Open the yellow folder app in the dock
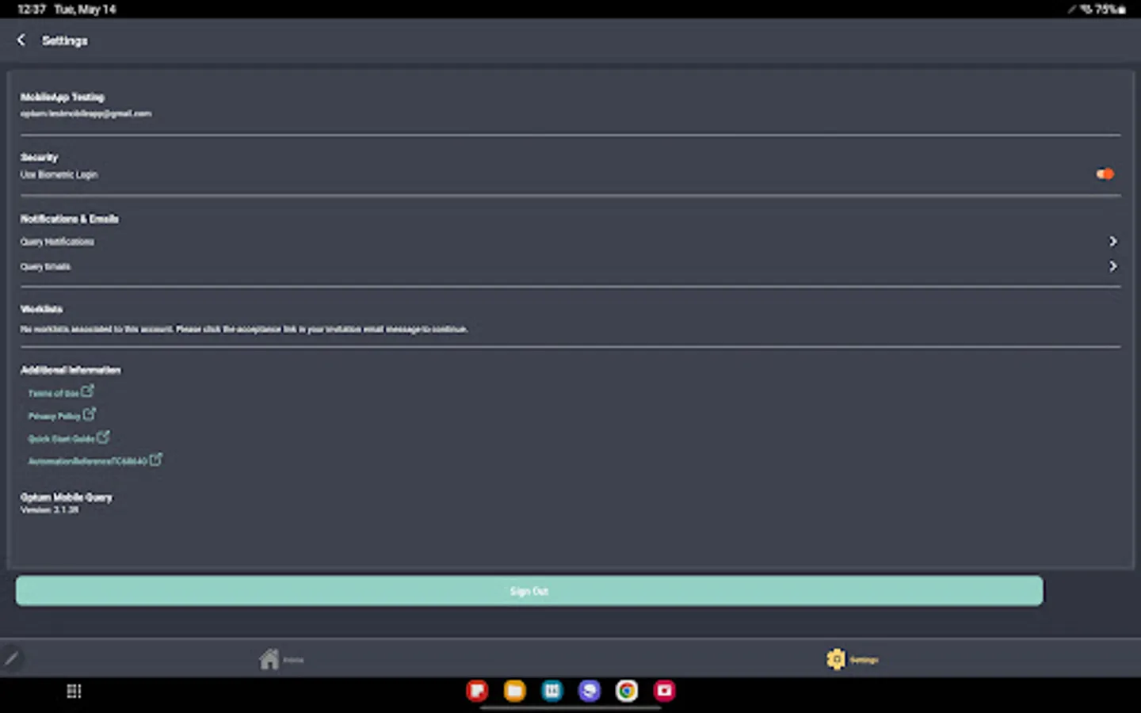The width and height of the screenshot is (1141, 713). (514, 691)
